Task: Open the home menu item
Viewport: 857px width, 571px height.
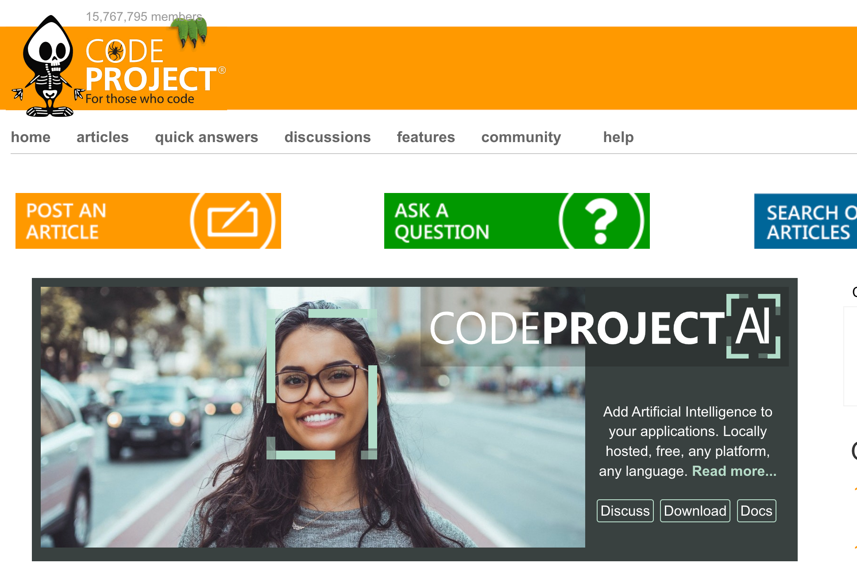Action: (x=31, y=137)
